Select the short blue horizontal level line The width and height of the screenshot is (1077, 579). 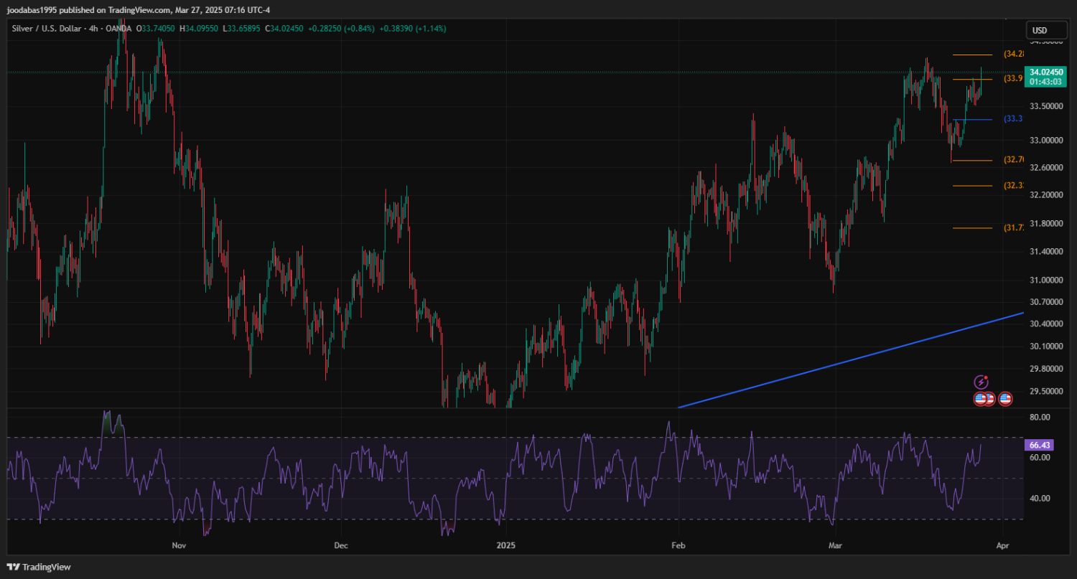click(x=972, y=119)
